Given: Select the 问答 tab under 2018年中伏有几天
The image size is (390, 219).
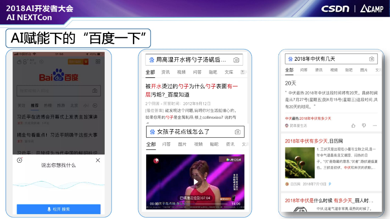Looking at the screenshot, I should click(304, 70).
